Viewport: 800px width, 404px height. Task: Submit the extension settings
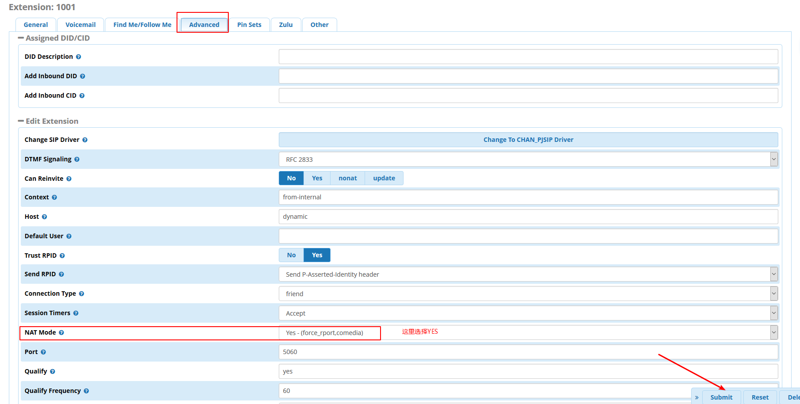721,397
